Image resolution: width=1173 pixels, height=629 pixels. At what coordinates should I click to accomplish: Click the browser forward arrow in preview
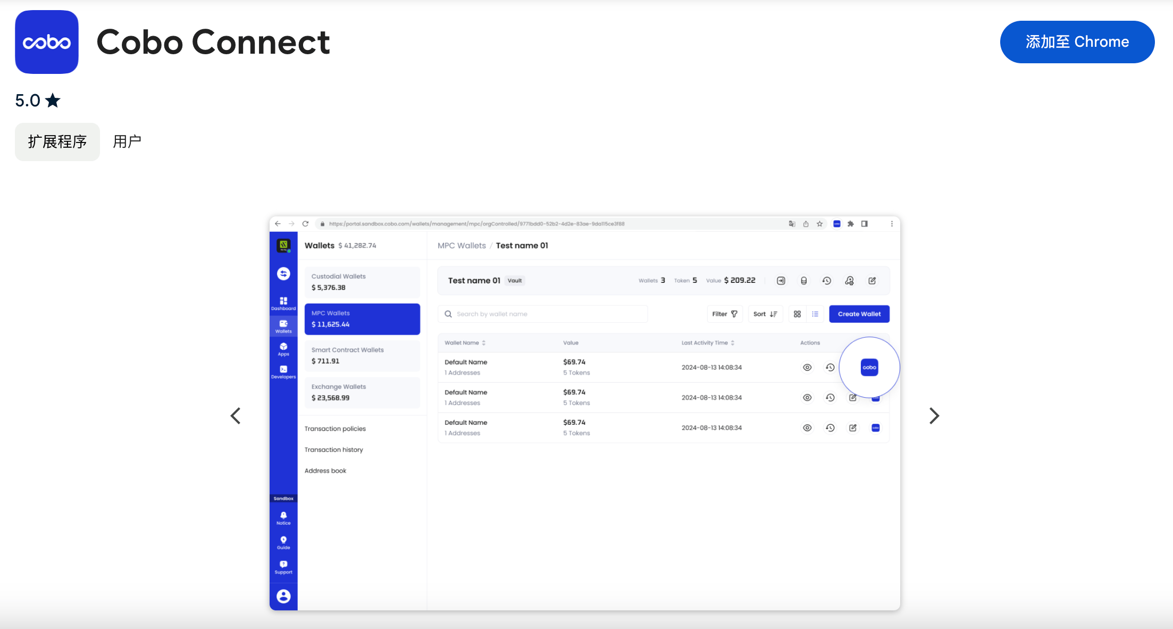(x=291, y=224)
